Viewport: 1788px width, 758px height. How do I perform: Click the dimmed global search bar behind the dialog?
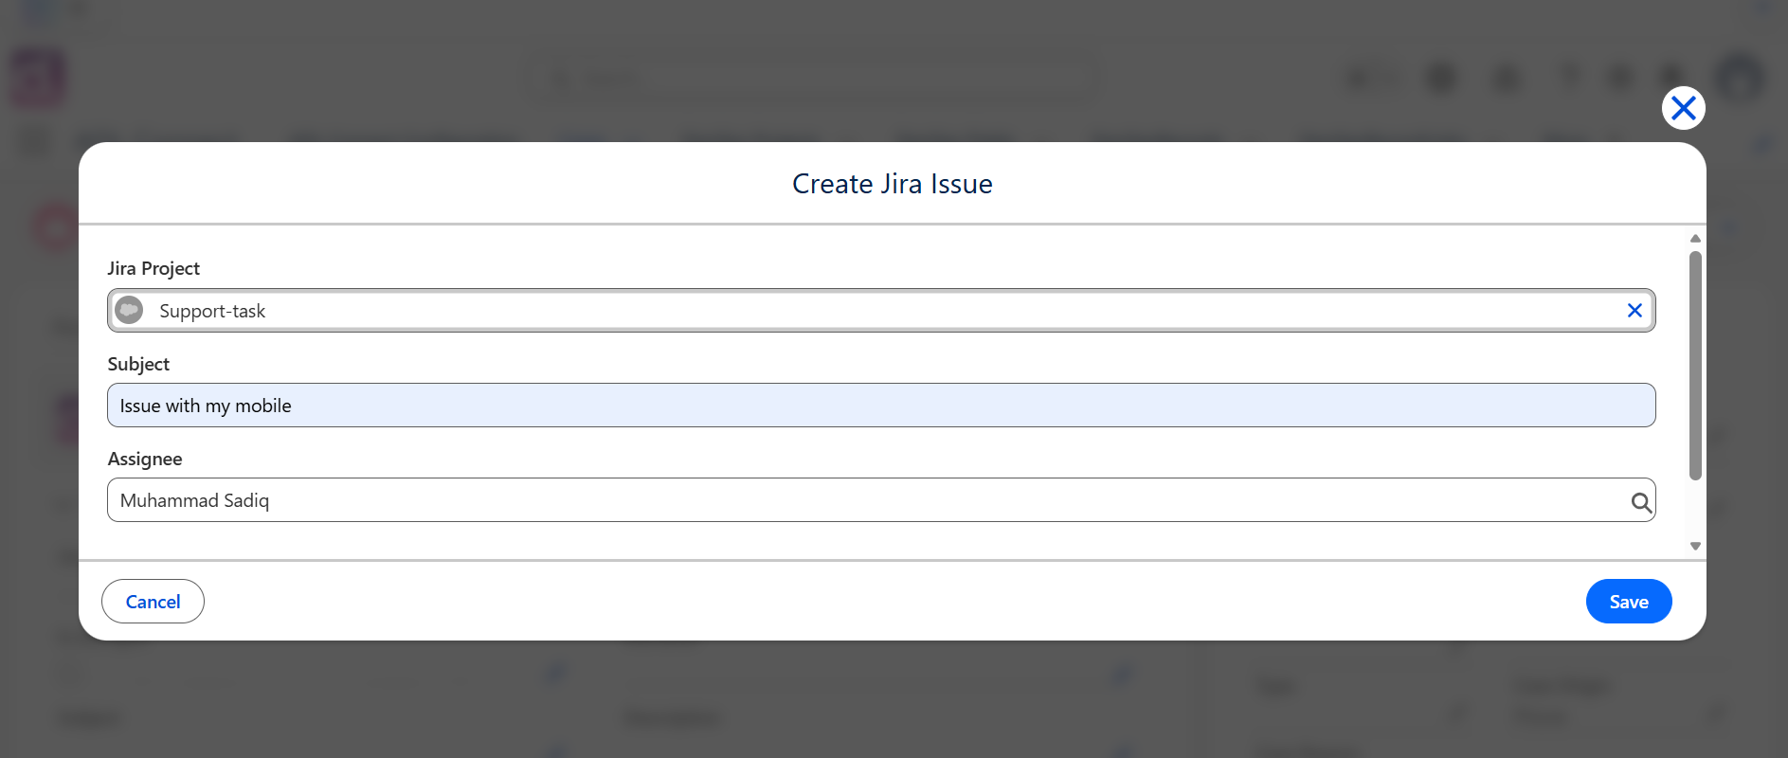(813, 79)
